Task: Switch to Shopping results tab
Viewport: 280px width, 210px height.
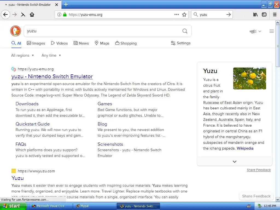Action: click(126, 43)
